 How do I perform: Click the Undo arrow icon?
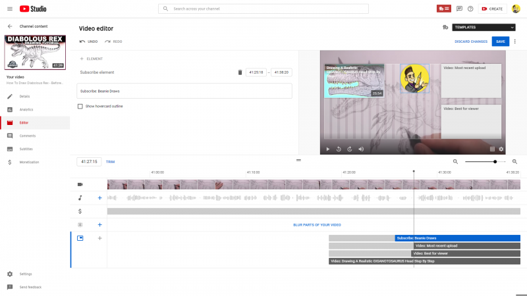pyautogui.click(x=82, y=41)
